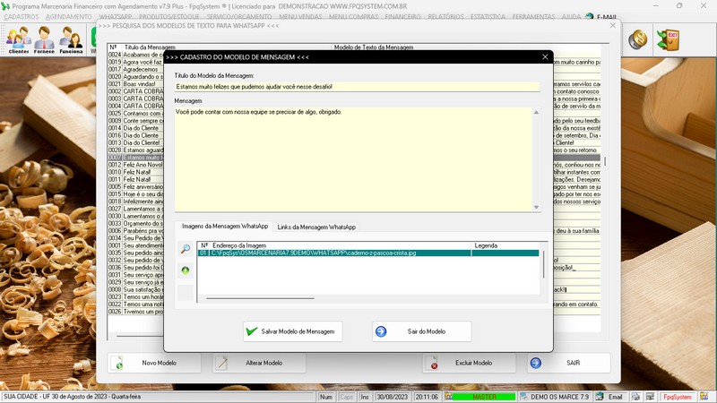The height and width of the screenshot is (403, 717).
Task: Switch to Links da Mensagem WhatsApp tab
Action: 316,227
